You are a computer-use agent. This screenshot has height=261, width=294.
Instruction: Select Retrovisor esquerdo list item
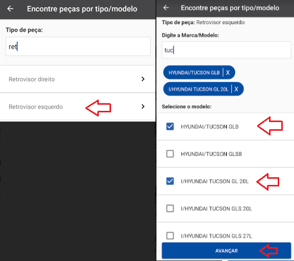[77, 107]
